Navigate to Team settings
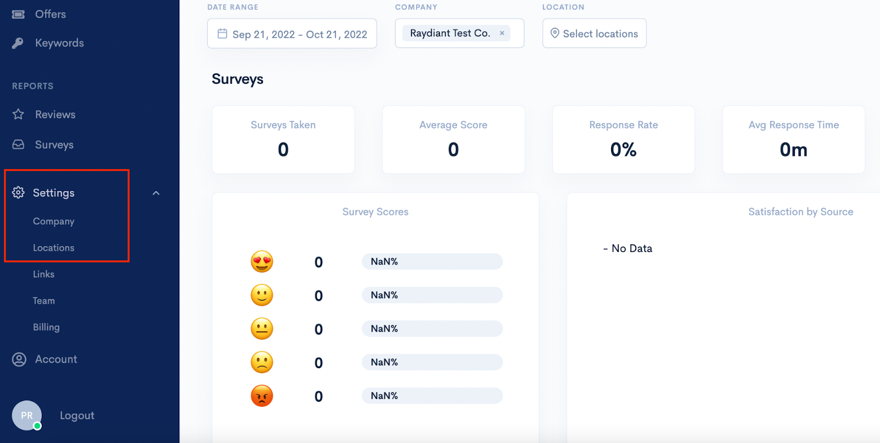The image size is (880, 443). 43,300
